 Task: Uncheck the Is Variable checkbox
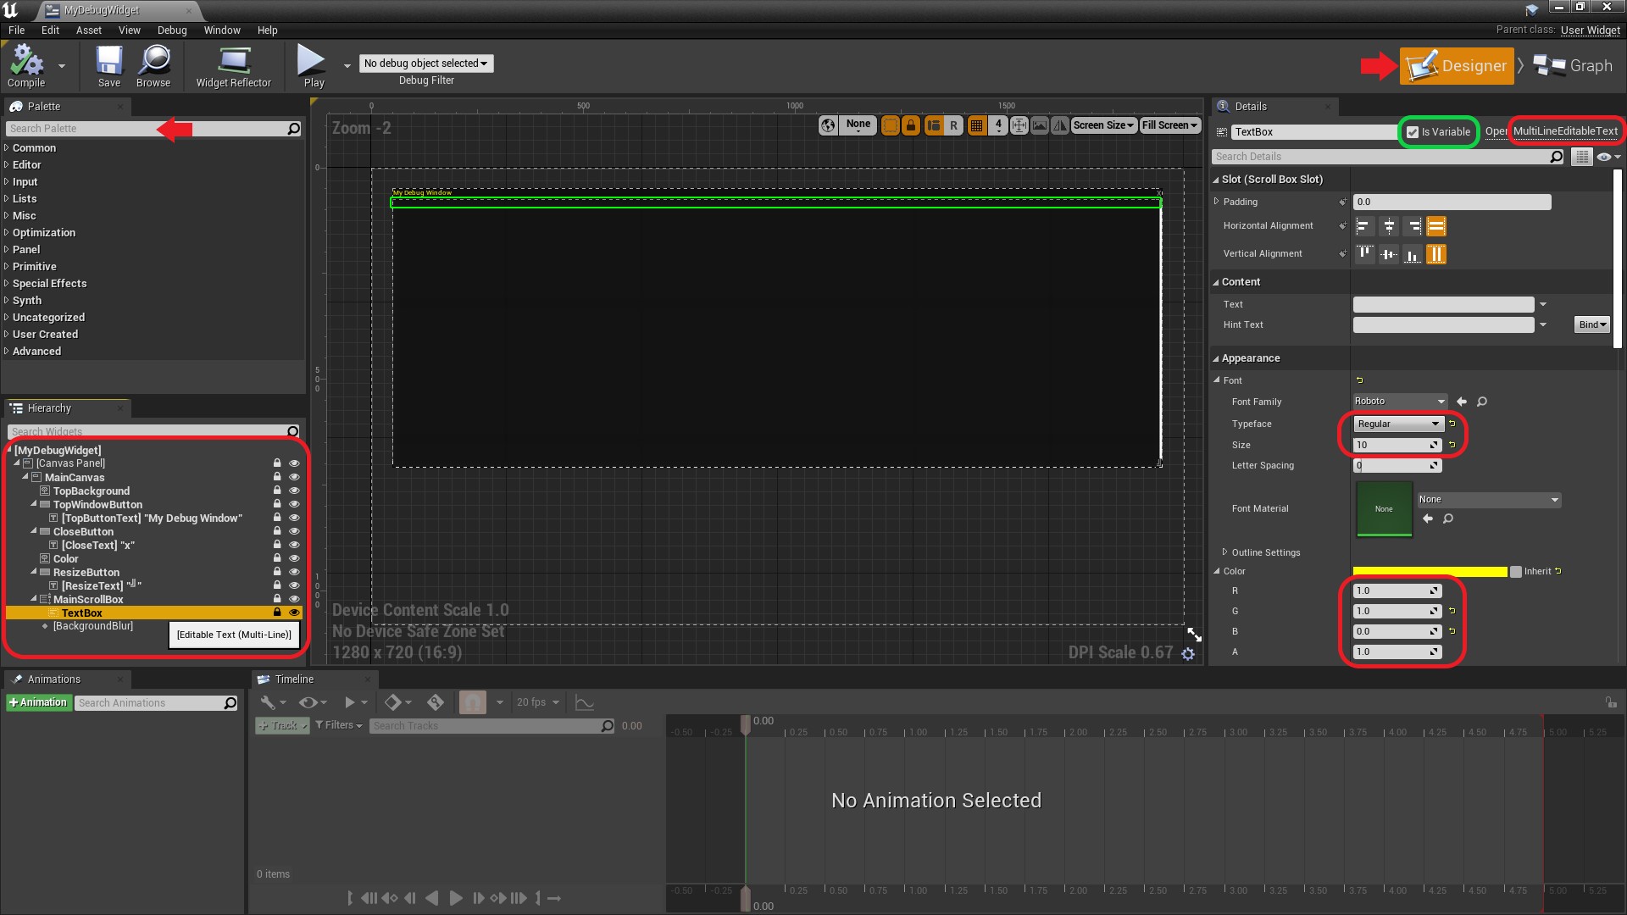click(1413, 132)
